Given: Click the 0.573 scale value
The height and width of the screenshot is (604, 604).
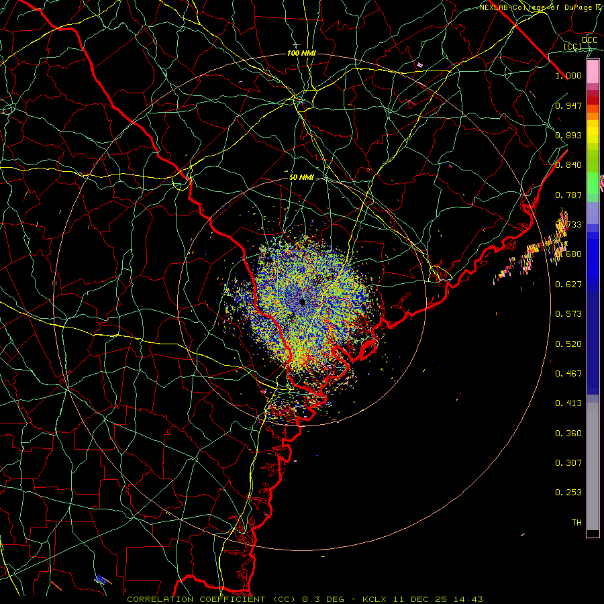Looking at the screenshot, I should (x=568, y=314).
